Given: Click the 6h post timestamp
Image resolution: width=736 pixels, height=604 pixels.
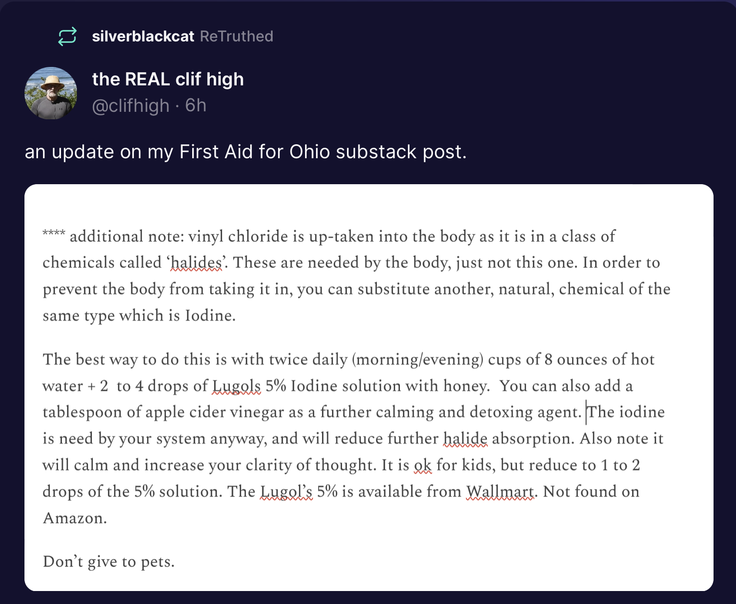Looking at the screenshot, I should click(x=196, y=106).
